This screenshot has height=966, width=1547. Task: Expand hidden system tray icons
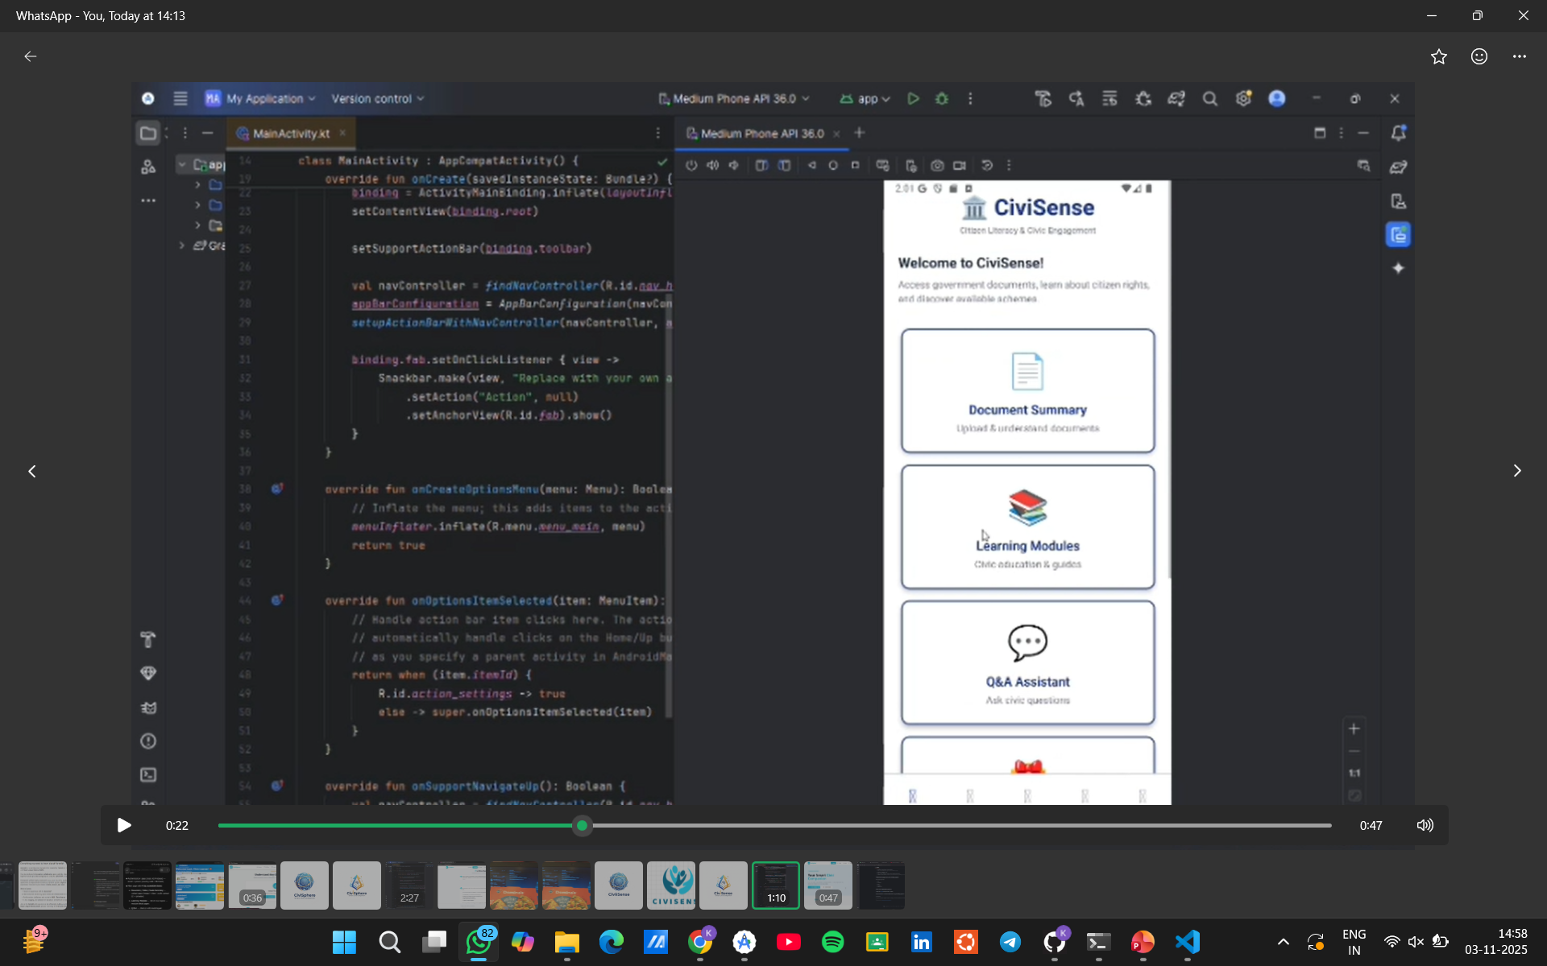click(1284, 942)
